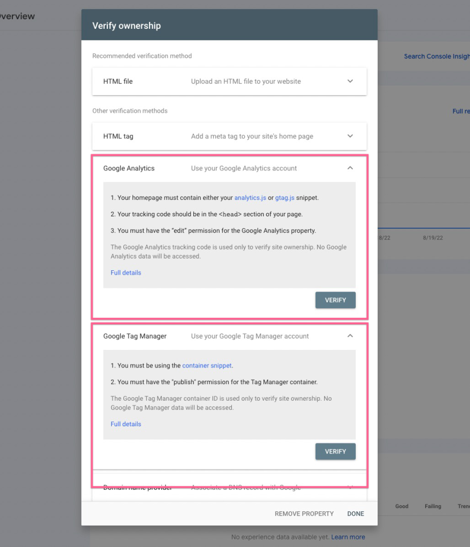
Task: Open the Learn more link below the dialog
Action: tap(348, 537)
